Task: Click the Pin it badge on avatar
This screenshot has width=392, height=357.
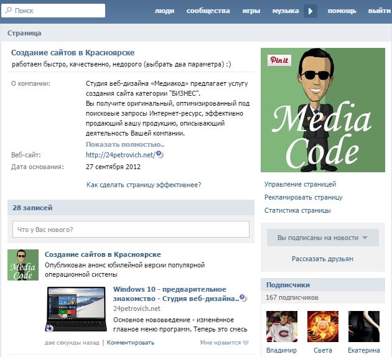Action: click(x=278, y=60)
